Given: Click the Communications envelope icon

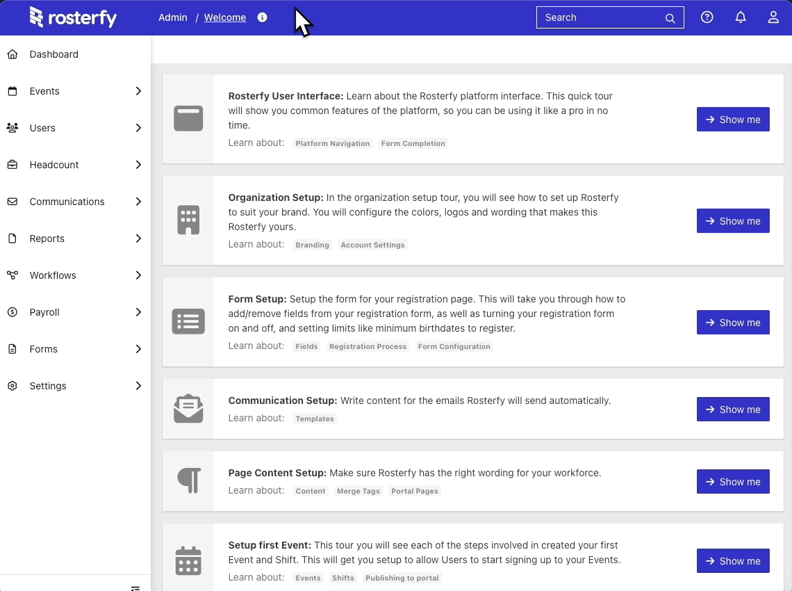Looking at the screenshot, I should coord(13,202).
